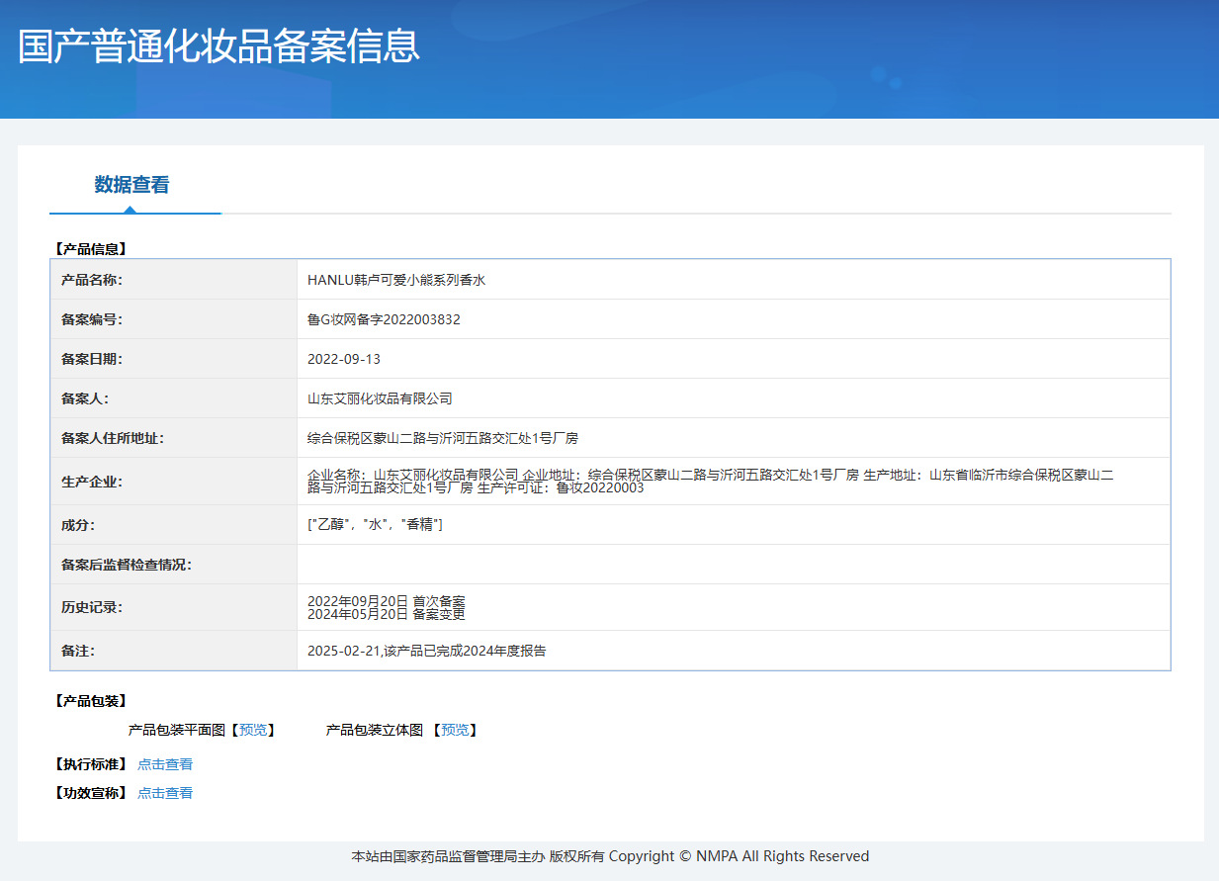This screenshot has height=881, width=1219.
Task: Click history entry 2024年05月20日 备案变更
Action: [387, 614]
